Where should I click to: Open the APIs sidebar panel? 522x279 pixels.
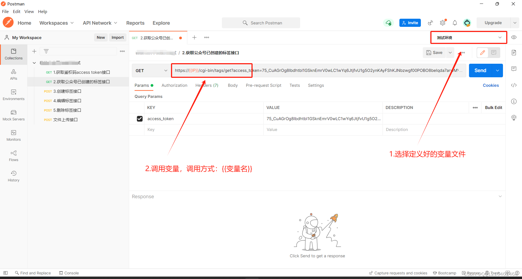[x=14, y=75]
